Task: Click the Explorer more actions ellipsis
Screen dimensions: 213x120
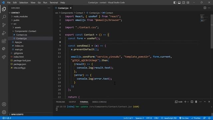Action: [x=49, y=8]
